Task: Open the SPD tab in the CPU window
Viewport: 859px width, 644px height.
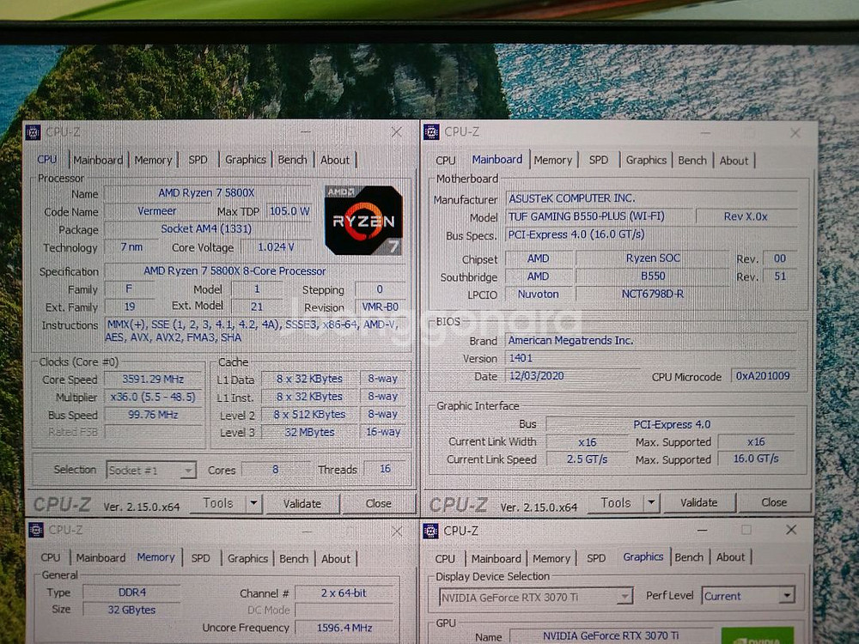Action: click(198, 160)
